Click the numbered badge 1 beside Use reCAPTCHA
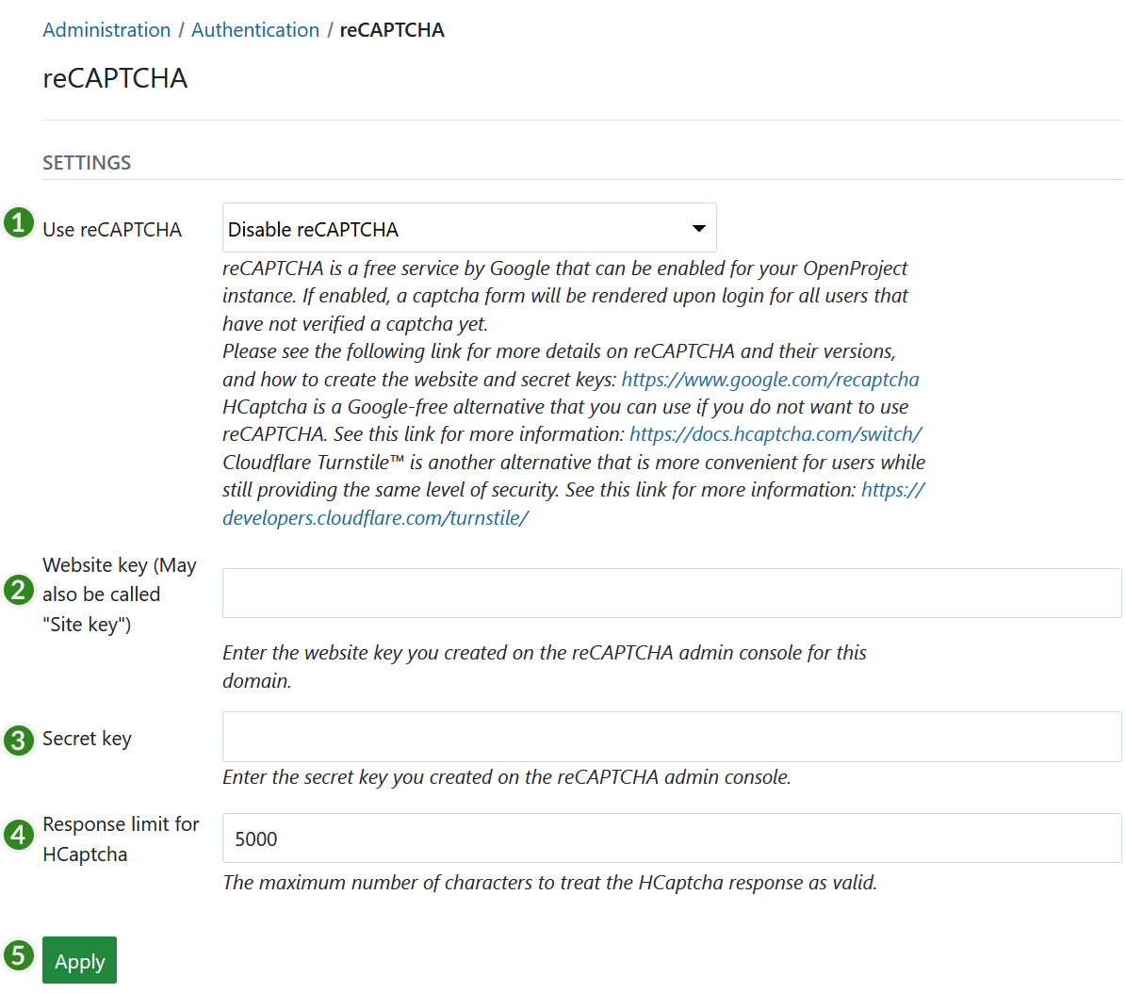 18,227
